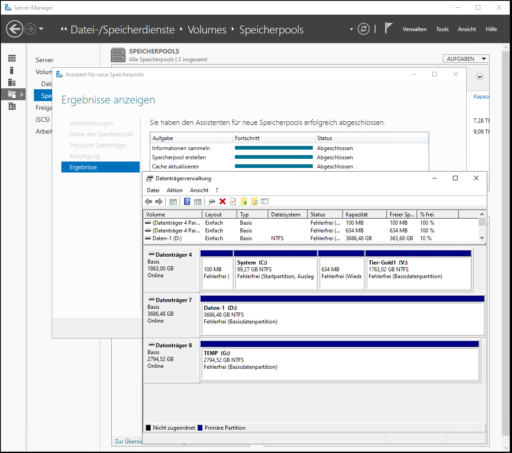Screen dimensions: 512x453
Task: Click the red X delete icon
Action: click(x=223, y=201)
